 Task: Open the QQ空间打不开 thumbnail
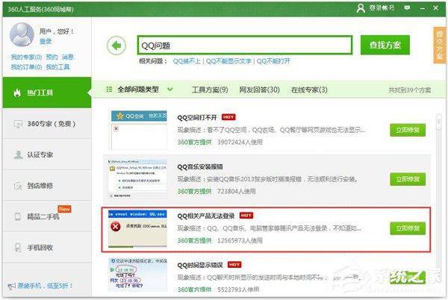coord(139,130)
